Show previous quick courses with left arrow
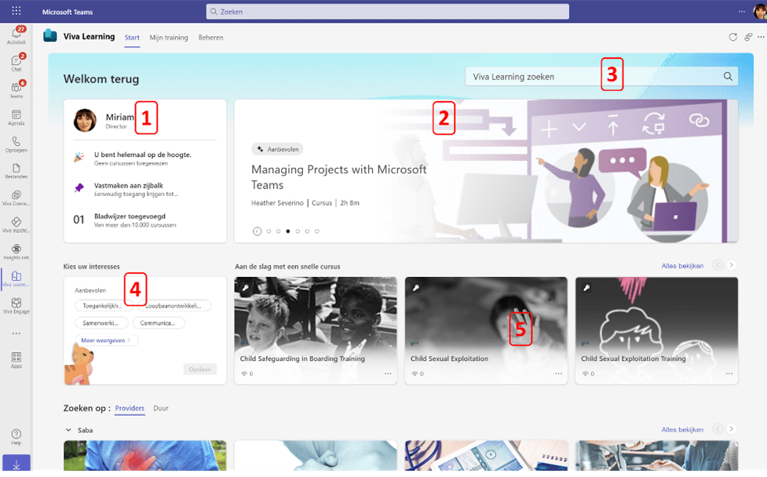 718,265
